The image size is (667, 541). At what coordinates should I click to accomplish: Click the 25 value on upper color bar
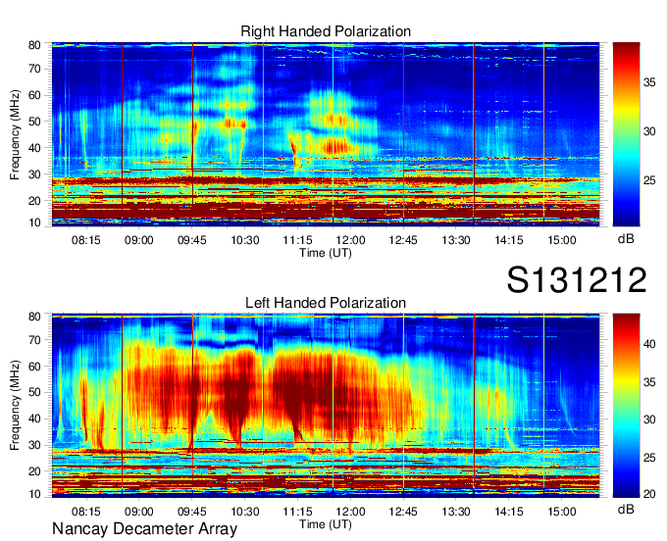649,180
